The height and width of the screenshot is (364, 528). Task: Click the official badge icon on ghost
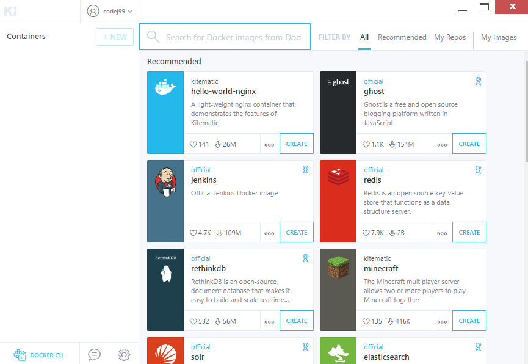tap(478, 81)
